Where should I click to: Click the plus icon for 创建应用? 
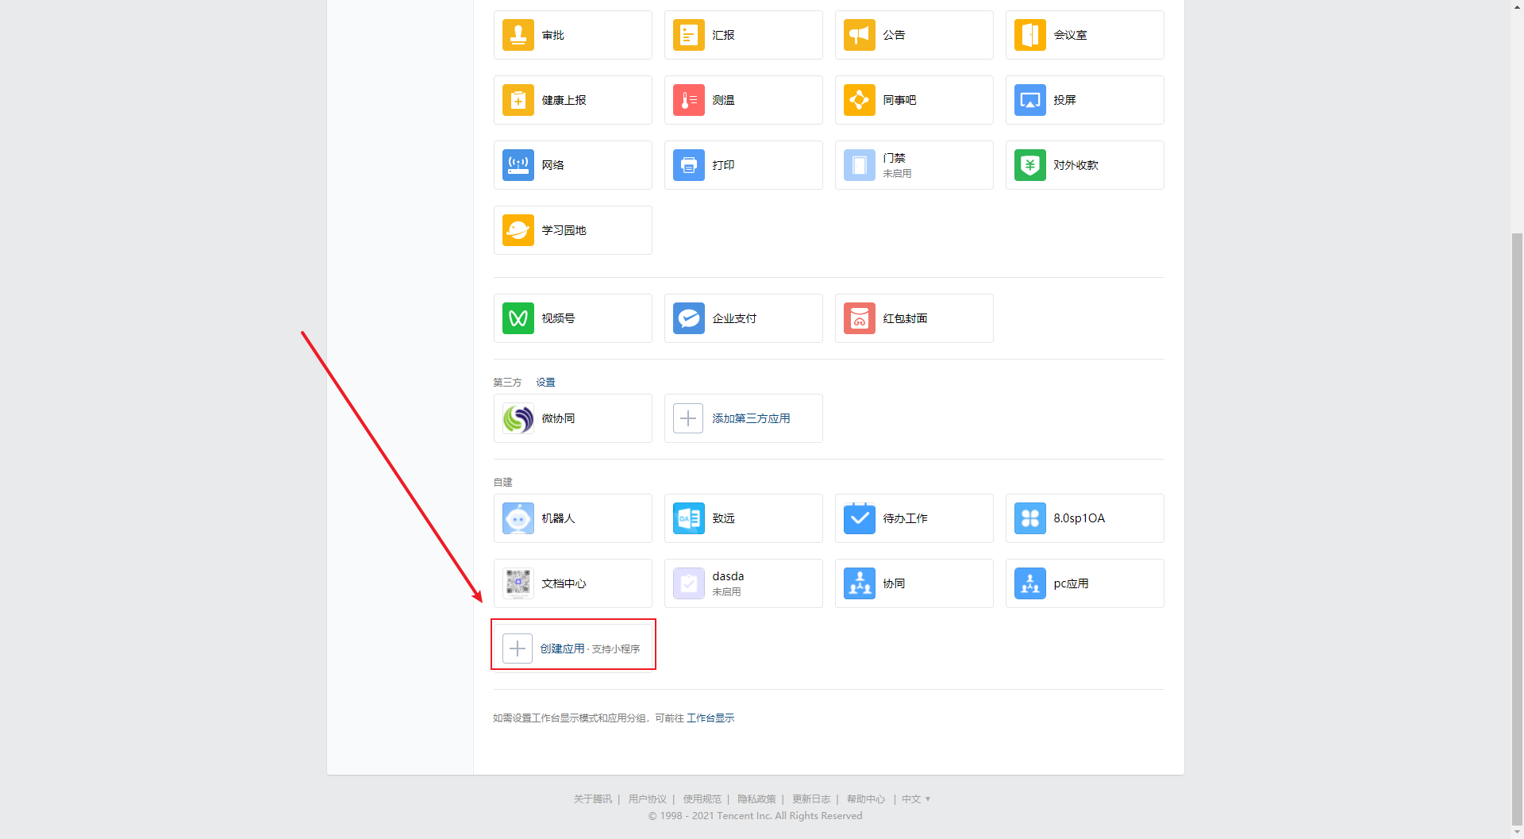coord(518,648)
